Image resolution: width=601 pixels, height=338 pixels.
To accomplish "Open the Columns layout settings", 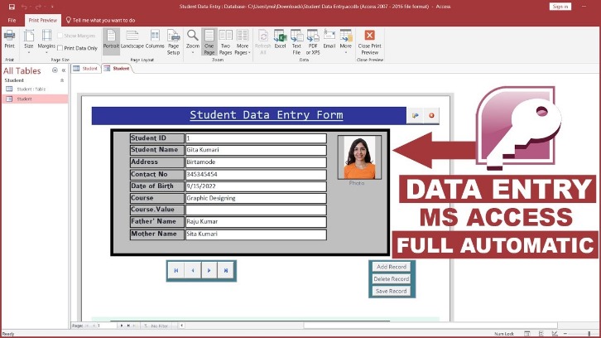I will coord(155,39).
